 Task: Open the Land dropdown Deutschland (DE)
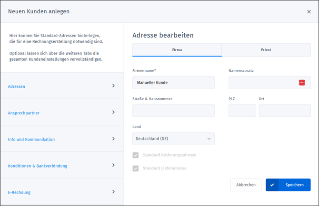[173, 139]
